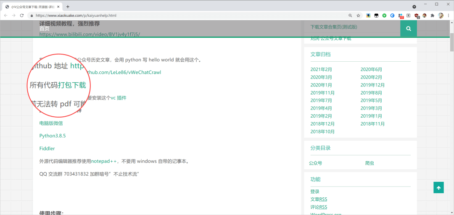
Task: Click the Fiddler link
Action: 47,149
